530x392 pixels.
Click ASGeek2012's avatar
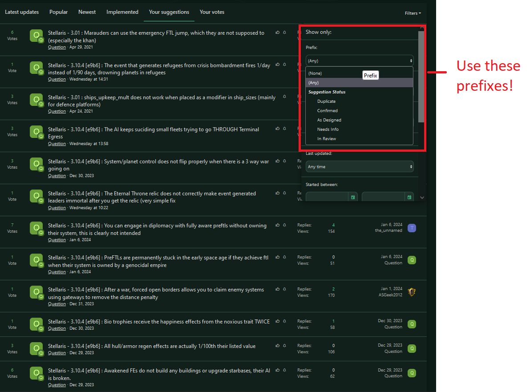pos(412,292)
